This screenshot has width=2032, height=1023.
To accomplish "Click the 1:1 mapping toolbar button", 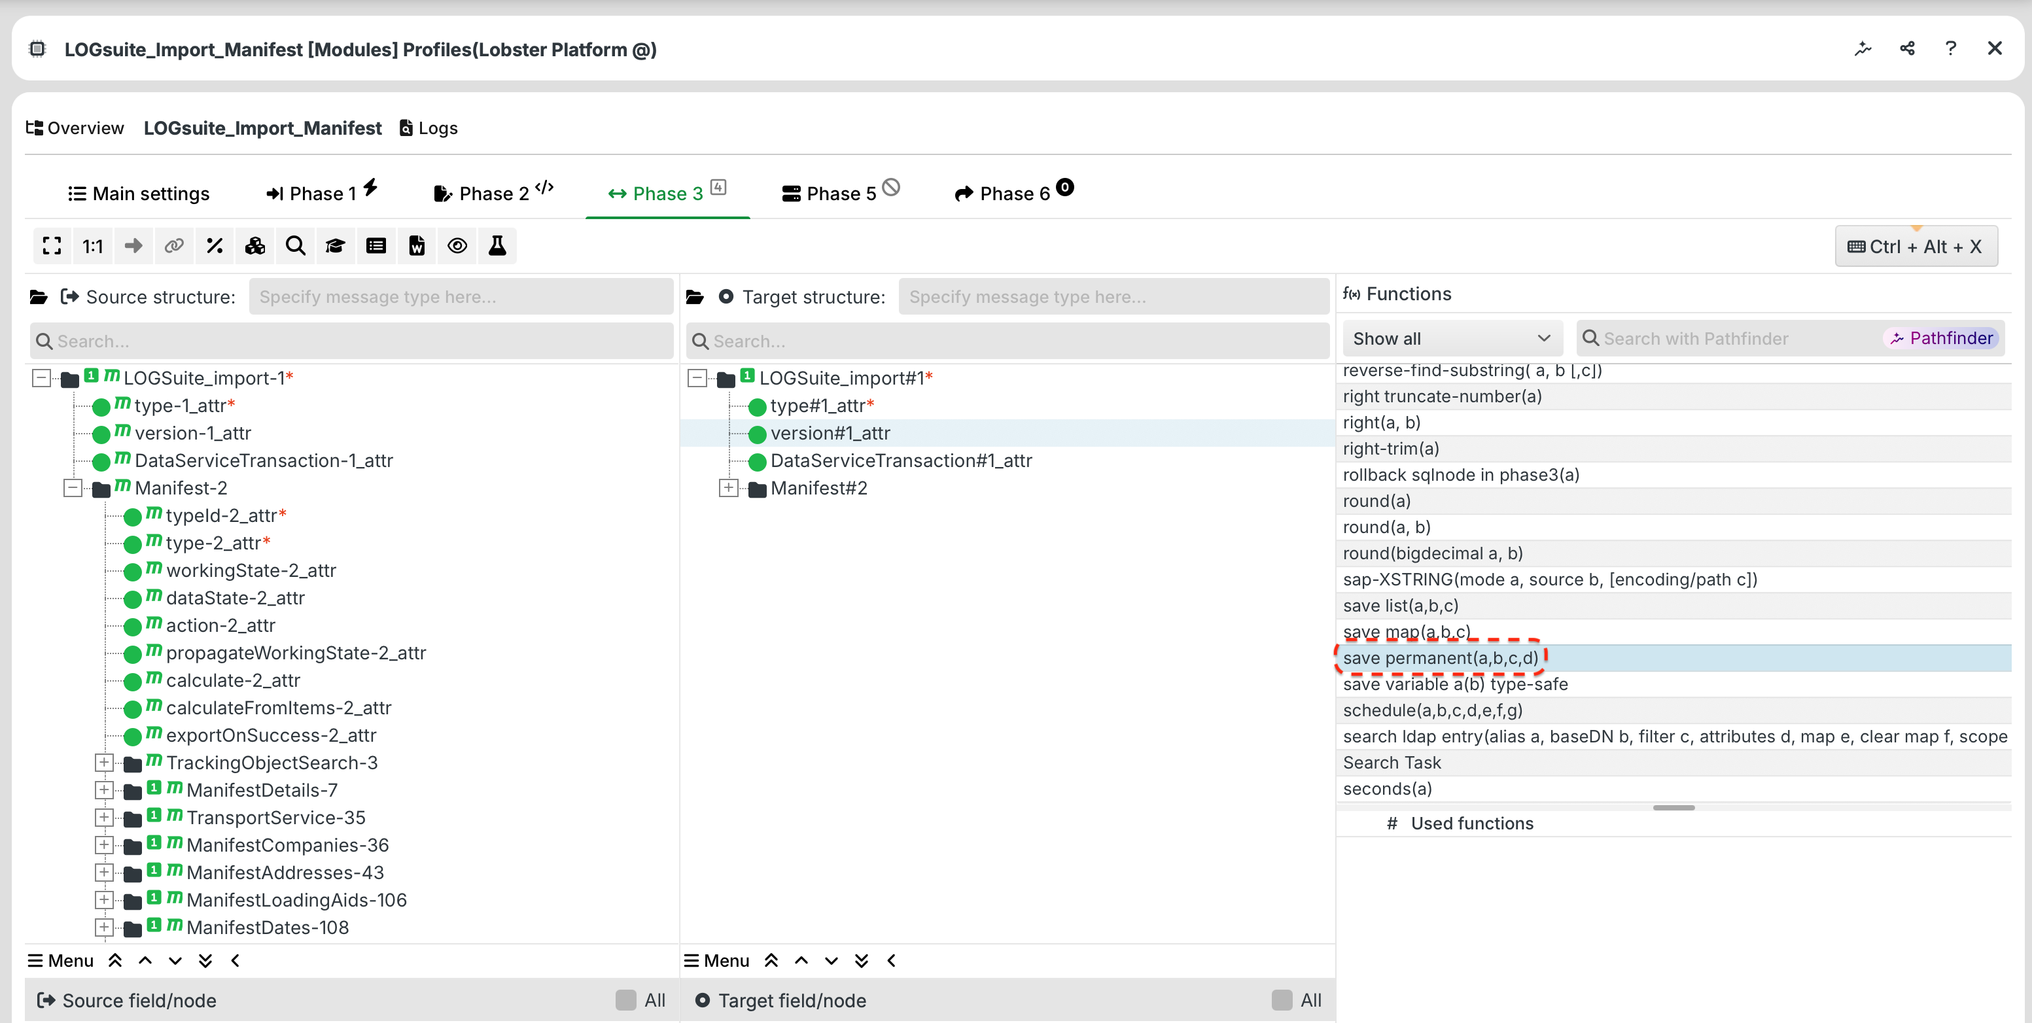I will coord(92,246).
